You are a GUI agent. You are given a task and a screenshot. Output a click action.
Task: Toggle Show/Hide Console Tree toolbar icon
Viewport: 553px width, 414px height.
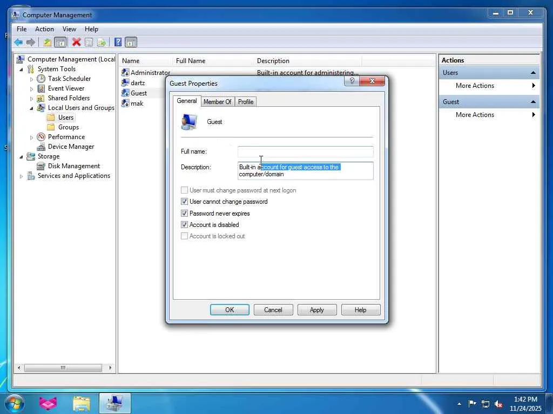pyautogui.click(x=60, y=43)
